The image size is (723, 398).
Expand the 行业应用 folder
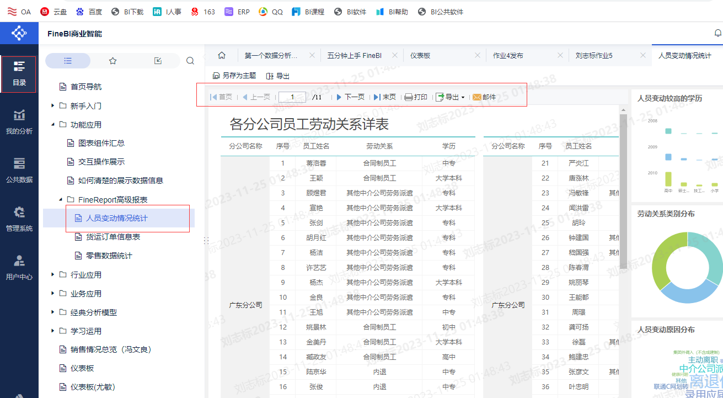52,274
